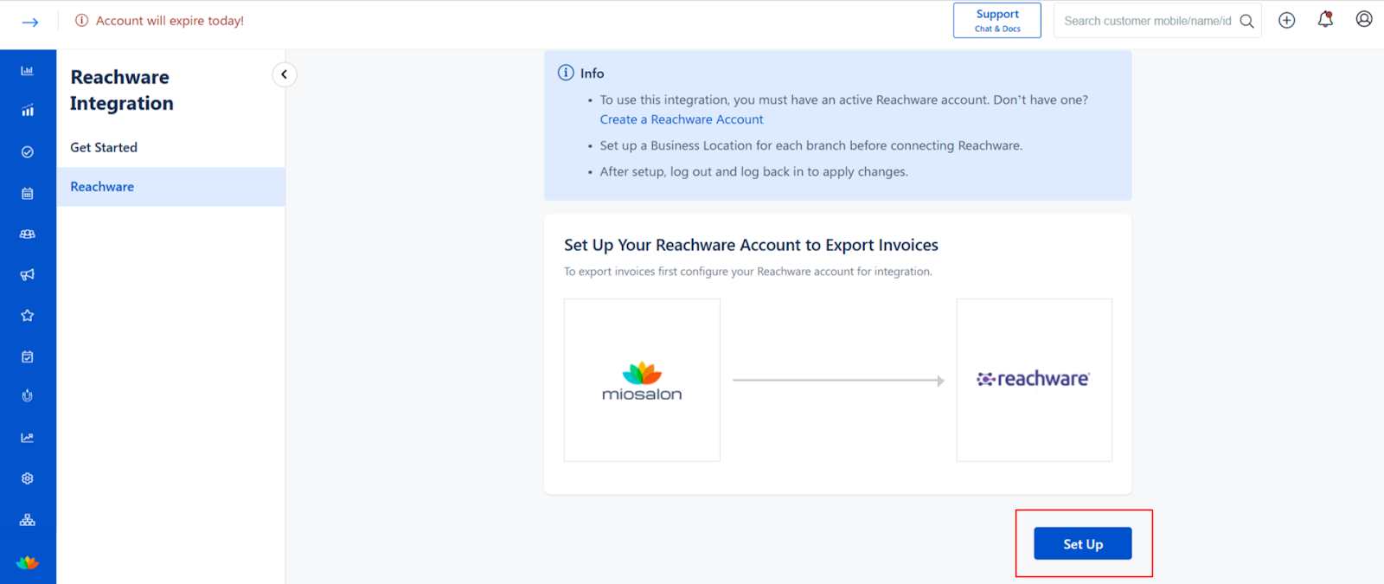Click the info circle icon in the Info box
This screenshot has height=584, width=1384.
pos(566,73)
